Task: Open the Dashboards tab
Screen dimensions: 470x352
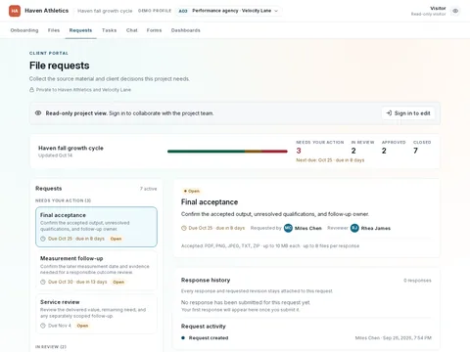Action: tap(186, 30)
